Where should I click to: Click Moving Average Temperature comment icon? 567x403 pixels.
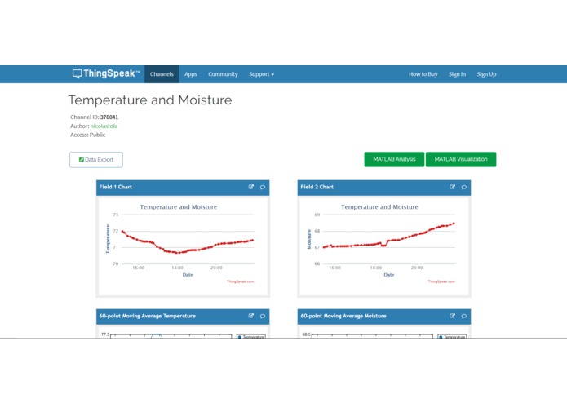(x=263, y=316)
